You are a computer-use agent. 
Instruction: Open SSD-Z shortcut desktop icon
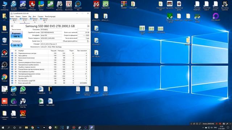[41, 6]
